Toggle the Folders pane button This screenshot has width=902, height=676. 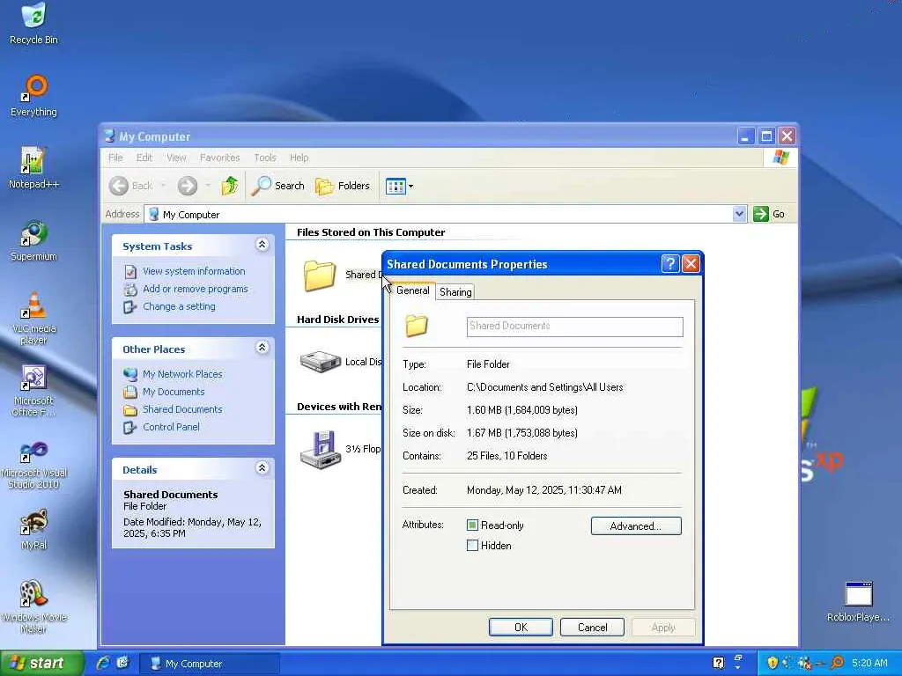coord(343,186)
